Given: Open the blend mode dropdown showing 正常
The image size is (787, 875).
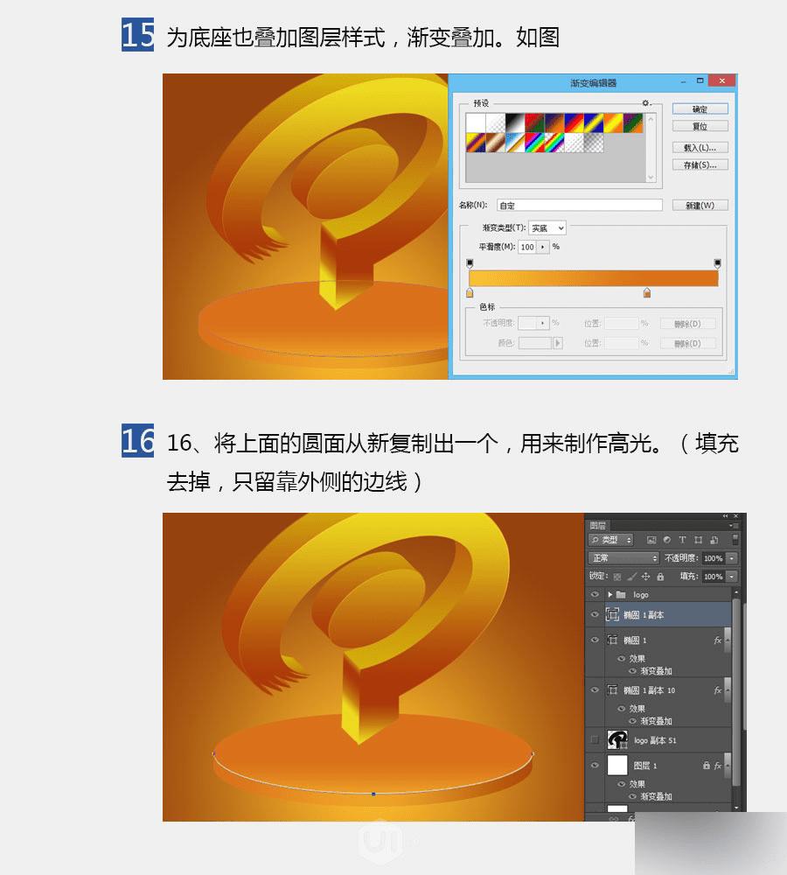Looking at the screenshot, I should click(x=623, y=558).
